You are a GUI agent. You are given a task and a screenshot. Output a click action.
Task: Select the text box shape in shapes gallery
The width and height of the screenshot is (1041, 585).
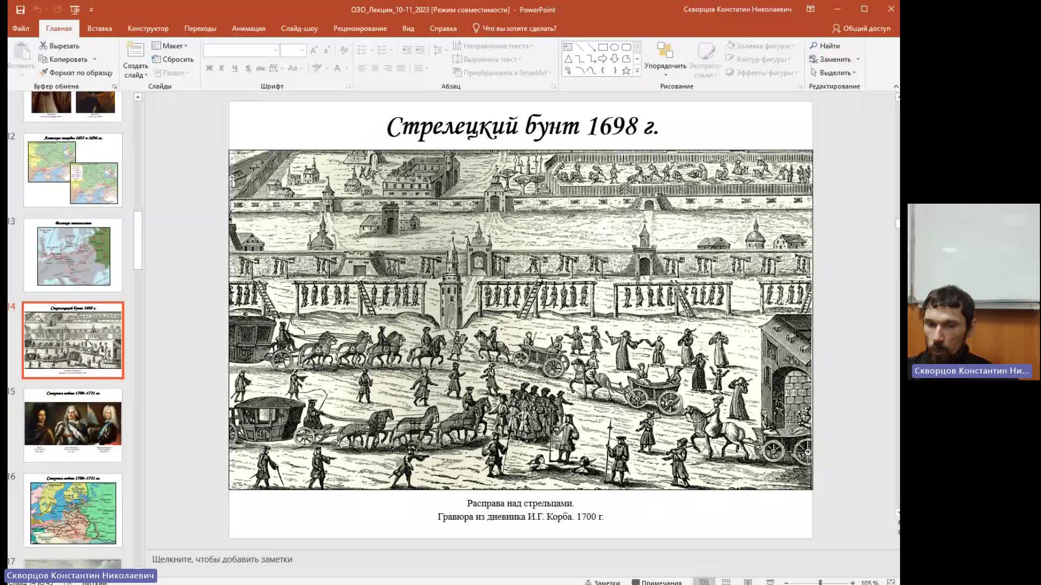(568, 47)
